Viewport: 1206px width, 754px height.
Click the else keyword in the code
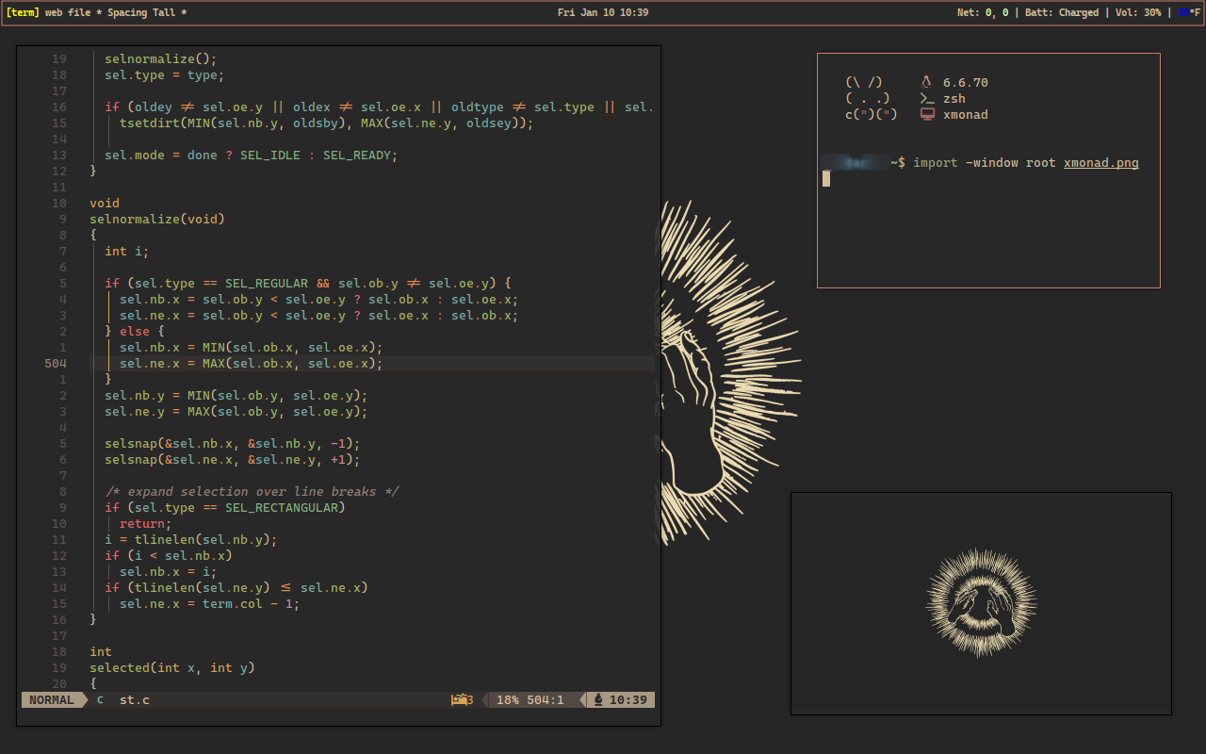tap(135, 332)
